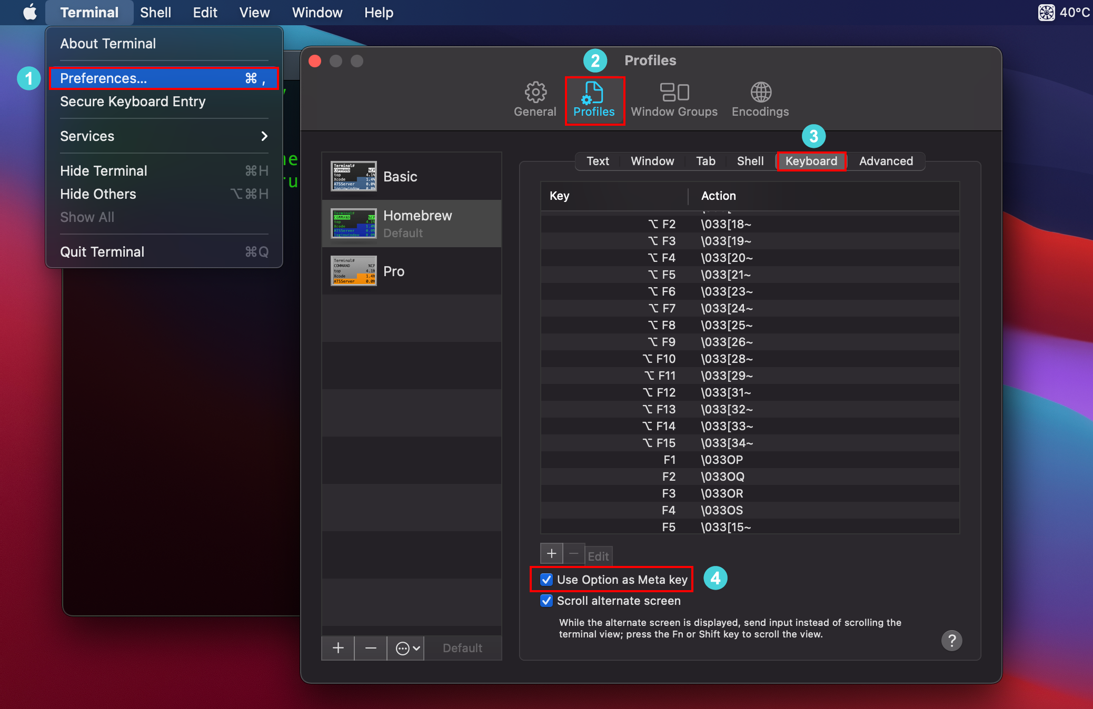This screenshot has width=1093, height=709.
Task: Click the help question mark button
Action: 951,640
